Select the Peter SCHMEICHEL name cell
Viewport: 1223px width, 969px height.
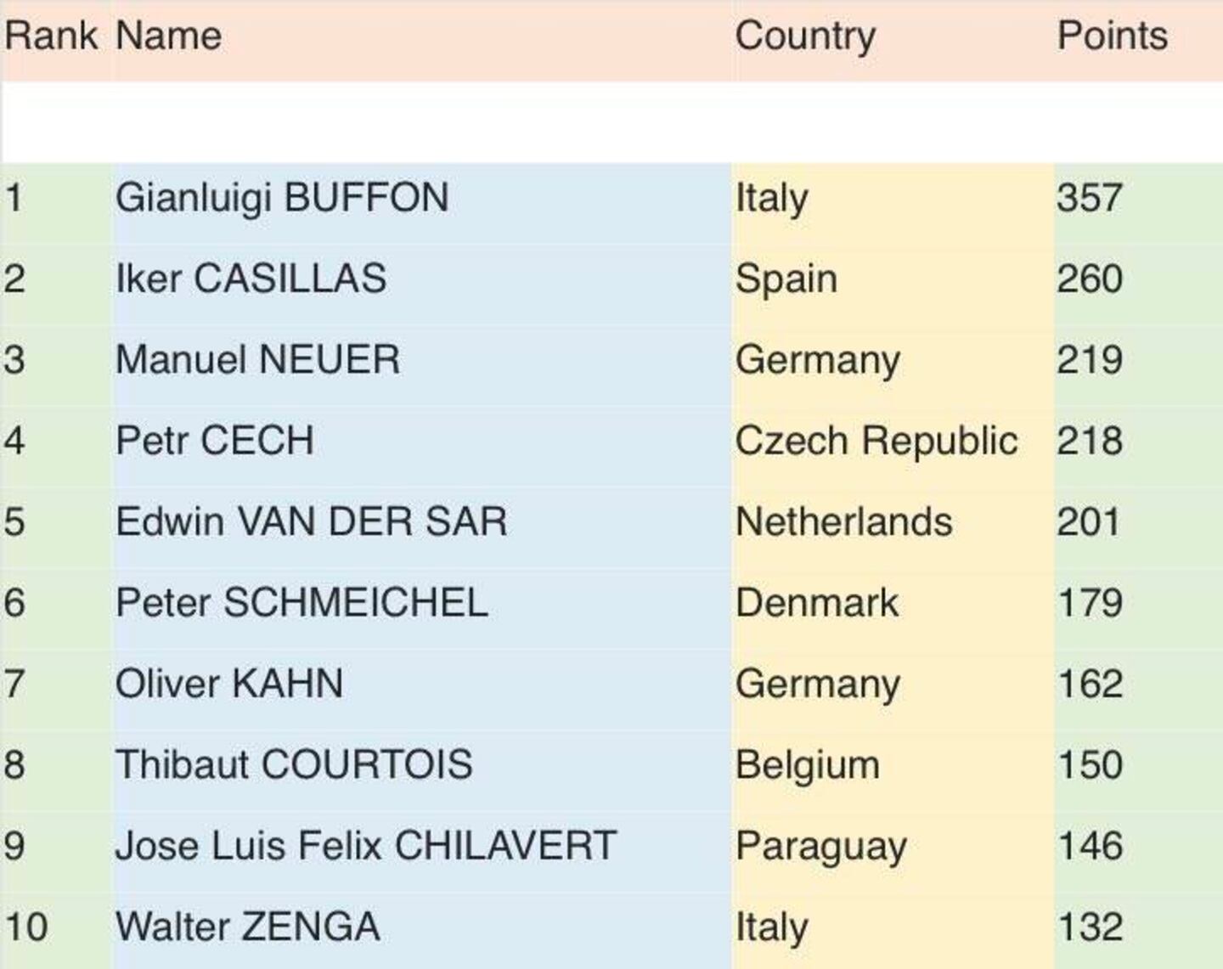(302, 603)
